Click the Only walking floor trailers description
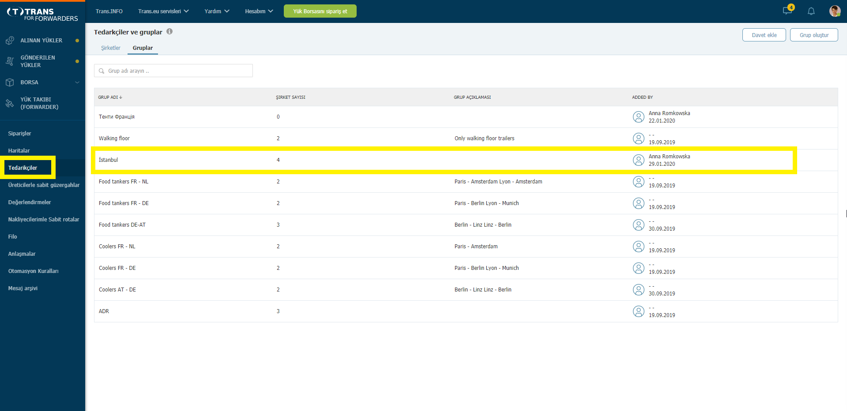 pos(484,138)
